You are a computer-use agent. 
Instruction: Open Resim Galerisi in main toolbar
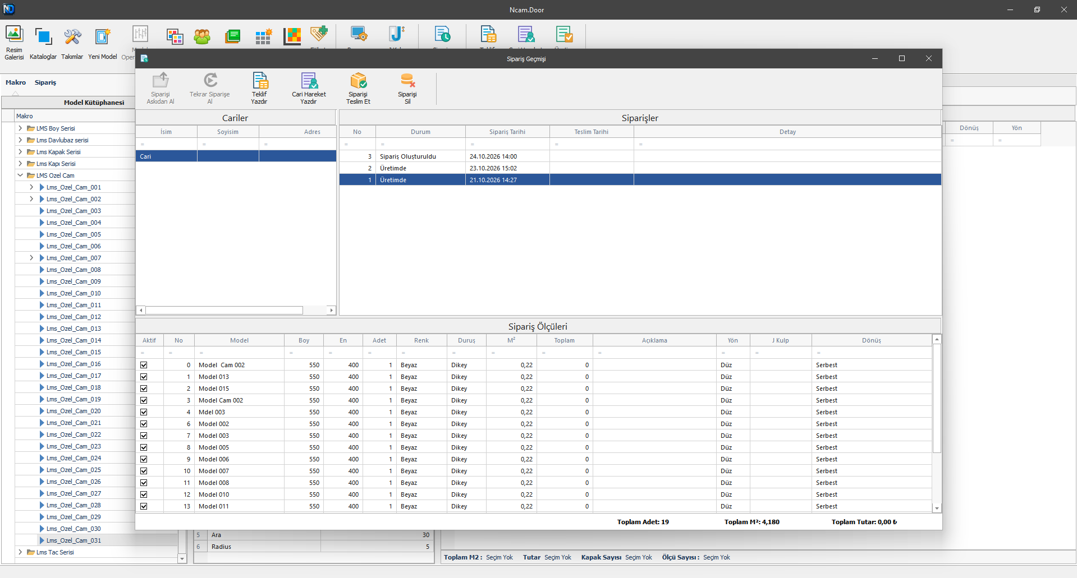click(x=14, y=42)
